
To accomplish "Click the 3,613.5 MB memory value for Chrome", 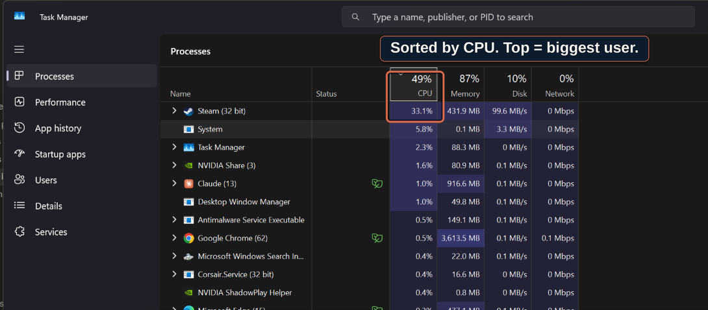I will 461,238.
